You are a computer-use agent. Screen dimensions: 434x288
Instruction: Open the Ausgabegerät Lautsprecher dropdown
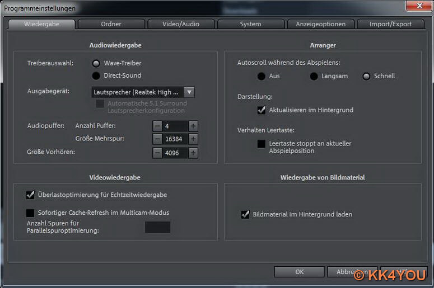189,92
